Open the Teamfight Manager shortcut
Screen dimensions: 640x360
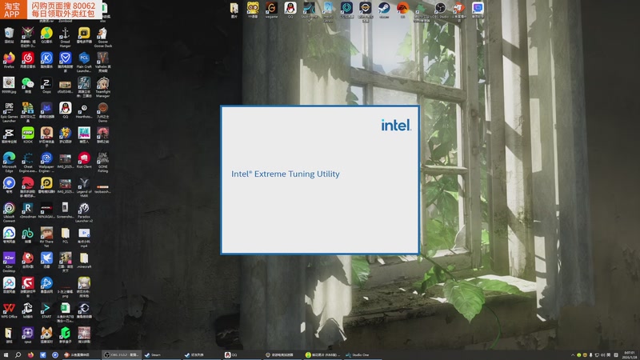(103, 86)
